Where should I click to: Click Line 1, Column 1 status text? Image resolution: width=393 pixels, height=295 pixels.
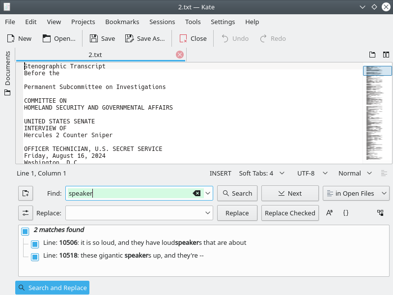(x=41, y=174)
